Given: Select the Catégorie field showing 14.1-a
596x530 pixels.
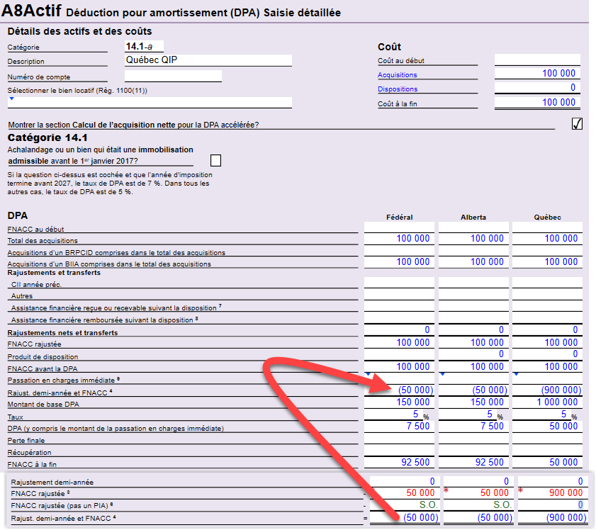Looking at the screenshot, I should (x=144, y=47).
